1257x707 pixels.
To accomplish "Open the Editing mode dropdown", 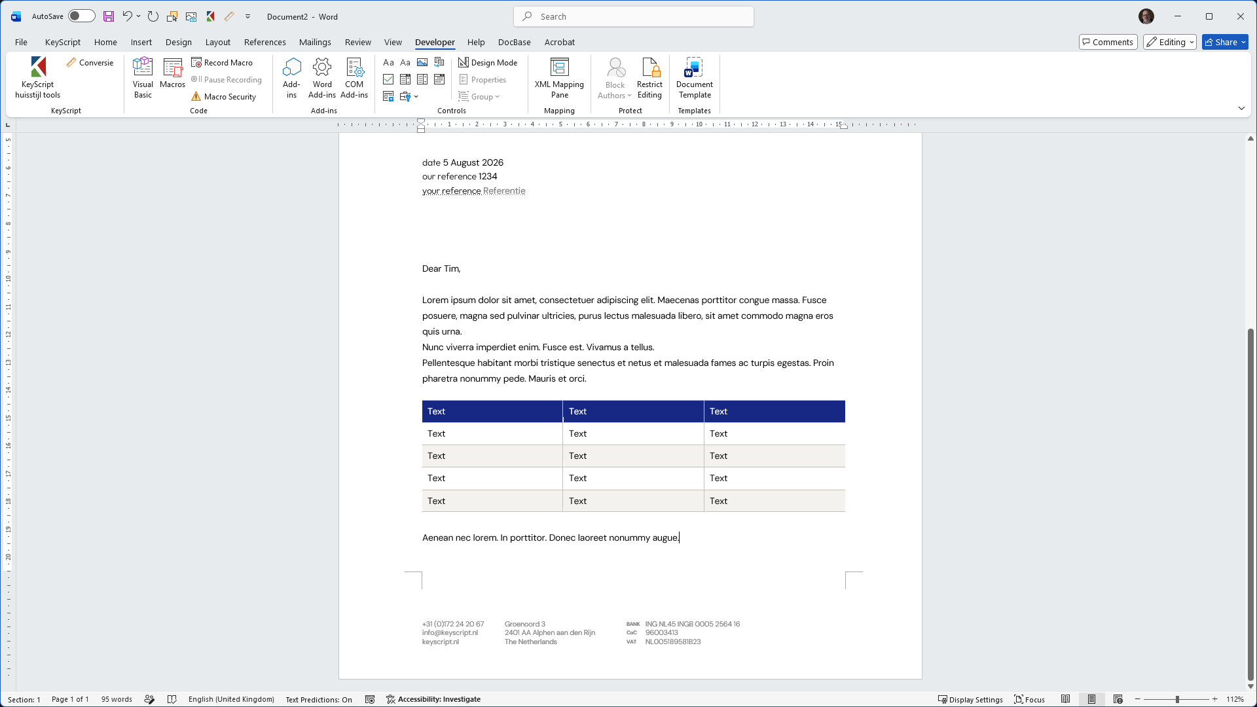I will coord(1170,42).
